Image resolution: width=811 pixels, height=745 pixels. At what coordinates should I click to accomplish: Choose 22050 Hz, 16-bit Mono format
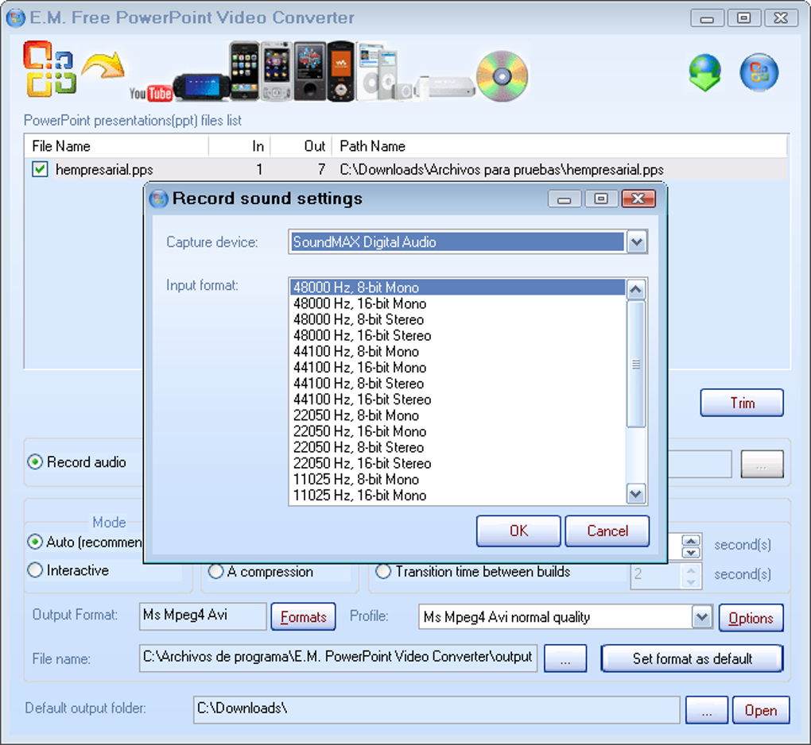point(458,432)
